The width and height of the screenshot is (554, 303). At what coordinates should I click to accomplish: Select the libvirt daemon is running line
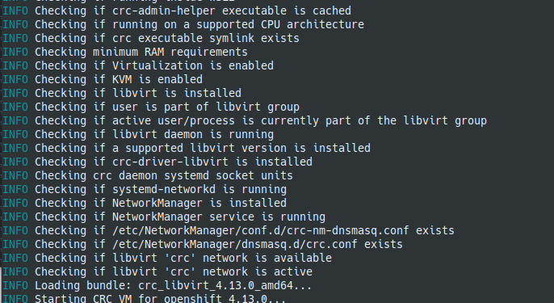point(138,135)
